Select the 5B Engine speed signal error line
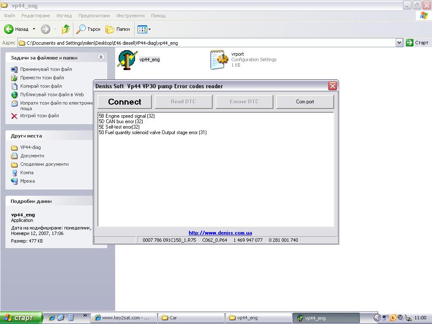This screenshot has width=432, height=324. coord(127,116)
